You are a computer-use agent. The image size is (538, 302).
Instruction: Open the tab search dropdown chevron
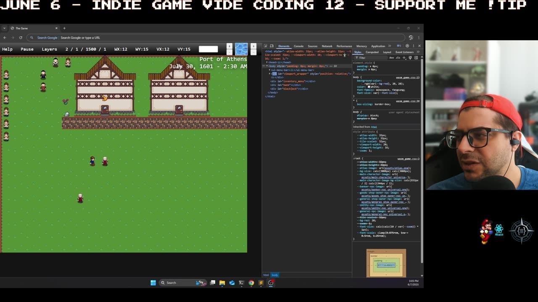tap(4, 28)
